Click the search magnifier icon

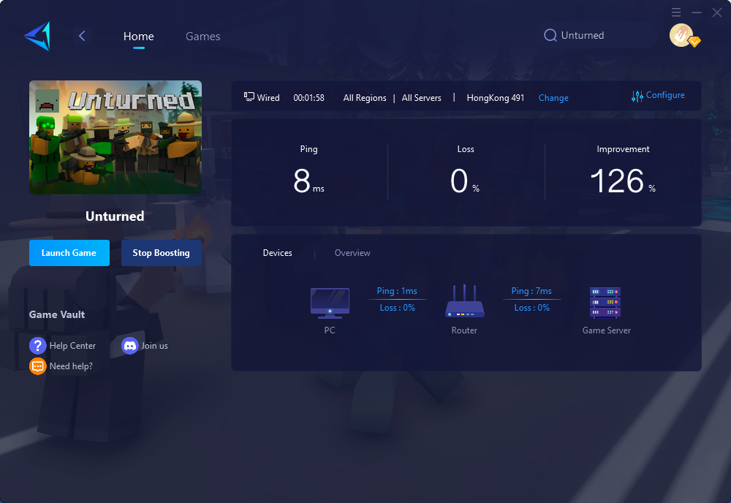[x=550, y=35]
